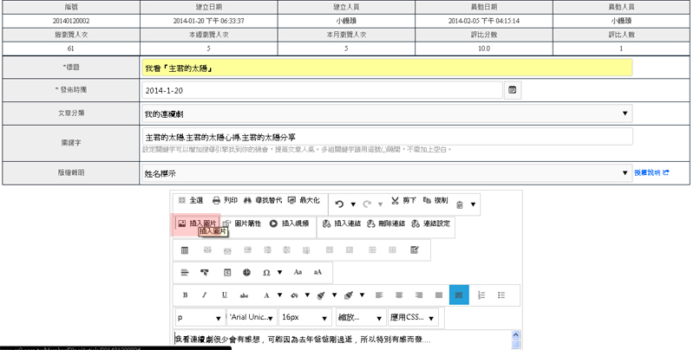The image size is (694, 350).
Task: Insert a numbered list
Action: pyautogui.click(x=481, y=295)
